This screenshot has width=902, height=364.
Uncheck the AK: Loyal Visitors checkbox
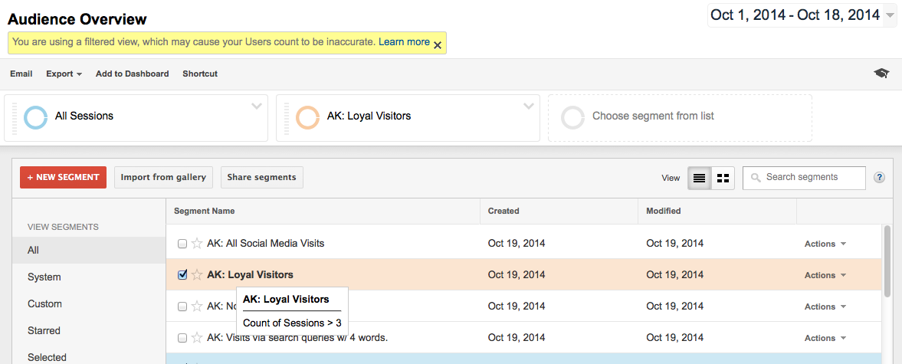pyautogui.click(x=182, y=275)
